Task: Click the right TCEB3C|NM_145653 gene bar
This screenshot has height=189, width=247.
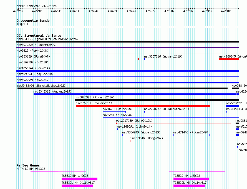Action: (x=191, y=179)
